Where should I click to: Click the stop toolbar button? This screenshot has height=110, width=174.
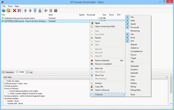[56, 10]
